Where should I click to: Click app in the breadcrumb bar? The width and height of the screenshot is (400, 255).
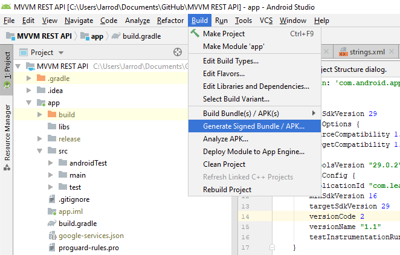click(97, 36)
